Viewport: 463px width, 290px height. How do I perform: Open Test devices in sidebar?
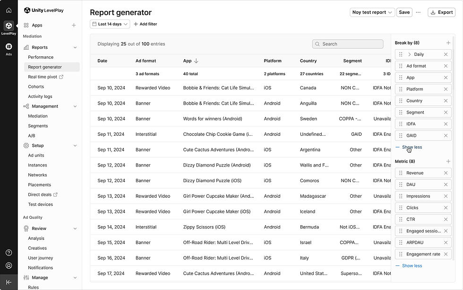click(x=41, y=204)
